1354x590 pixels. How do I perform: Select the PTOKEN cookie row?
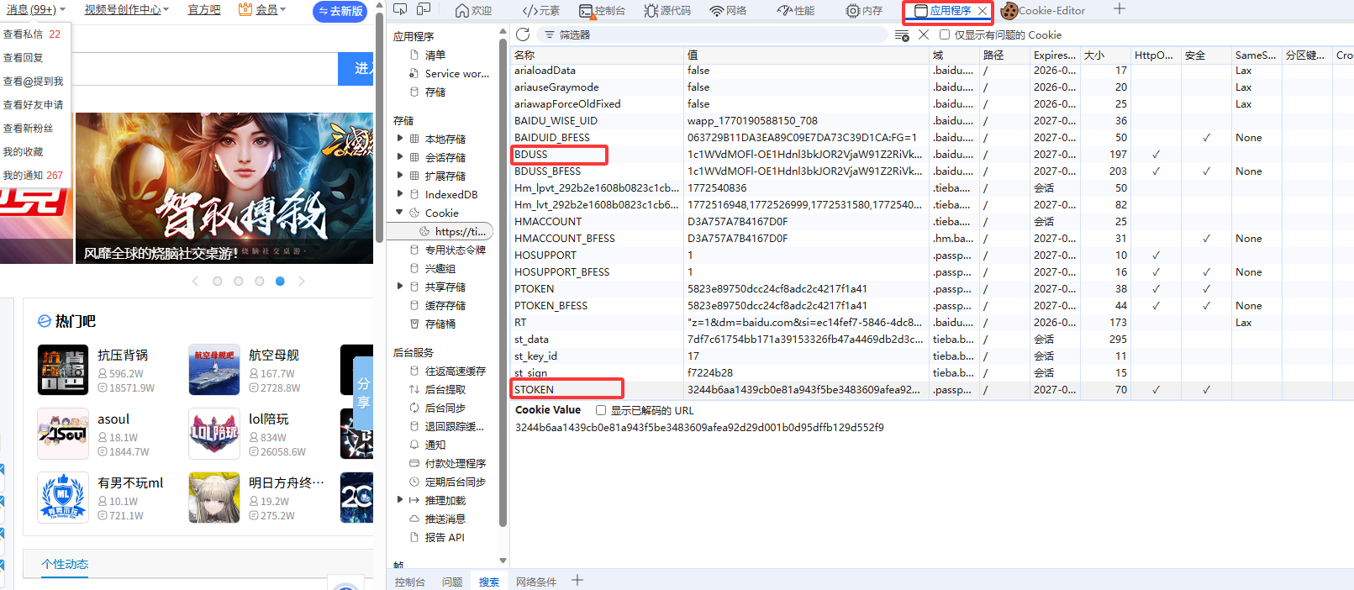point(931,289)
